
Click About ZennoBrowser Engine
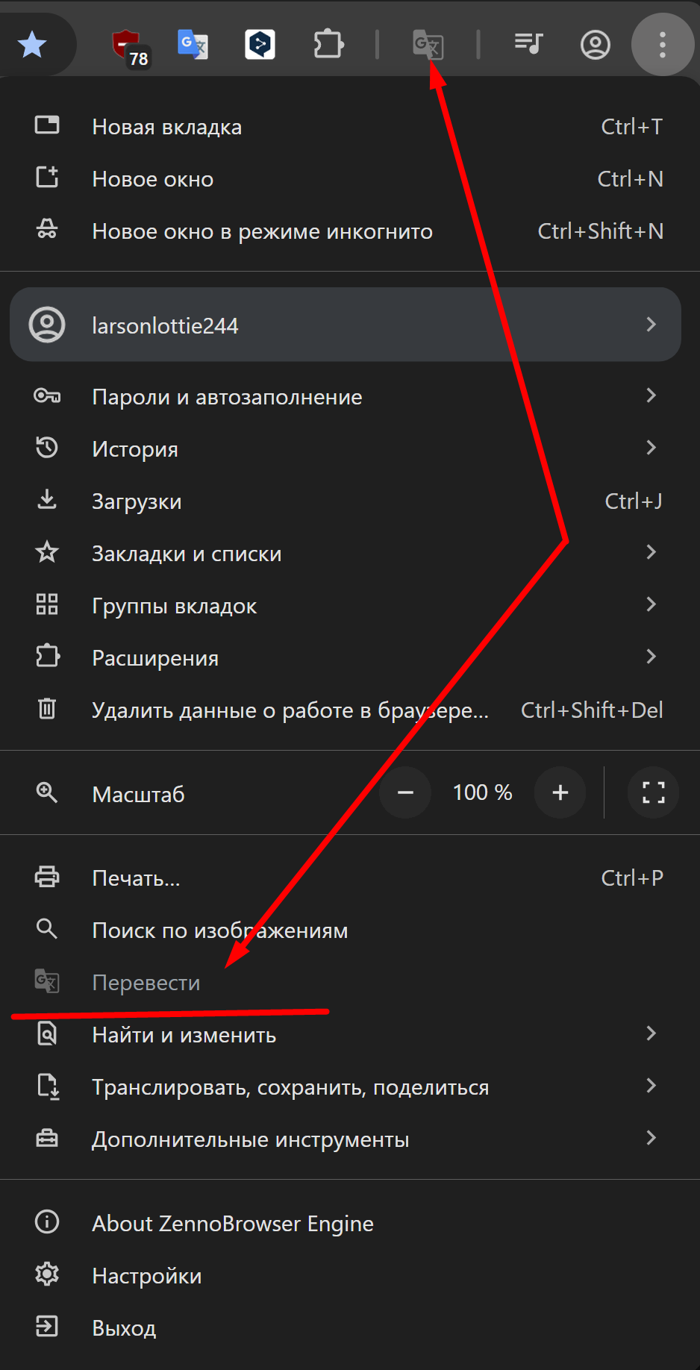232,1223
